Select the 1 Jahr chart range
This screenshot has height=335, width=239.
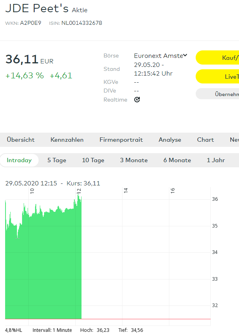[x=216, y=160]
